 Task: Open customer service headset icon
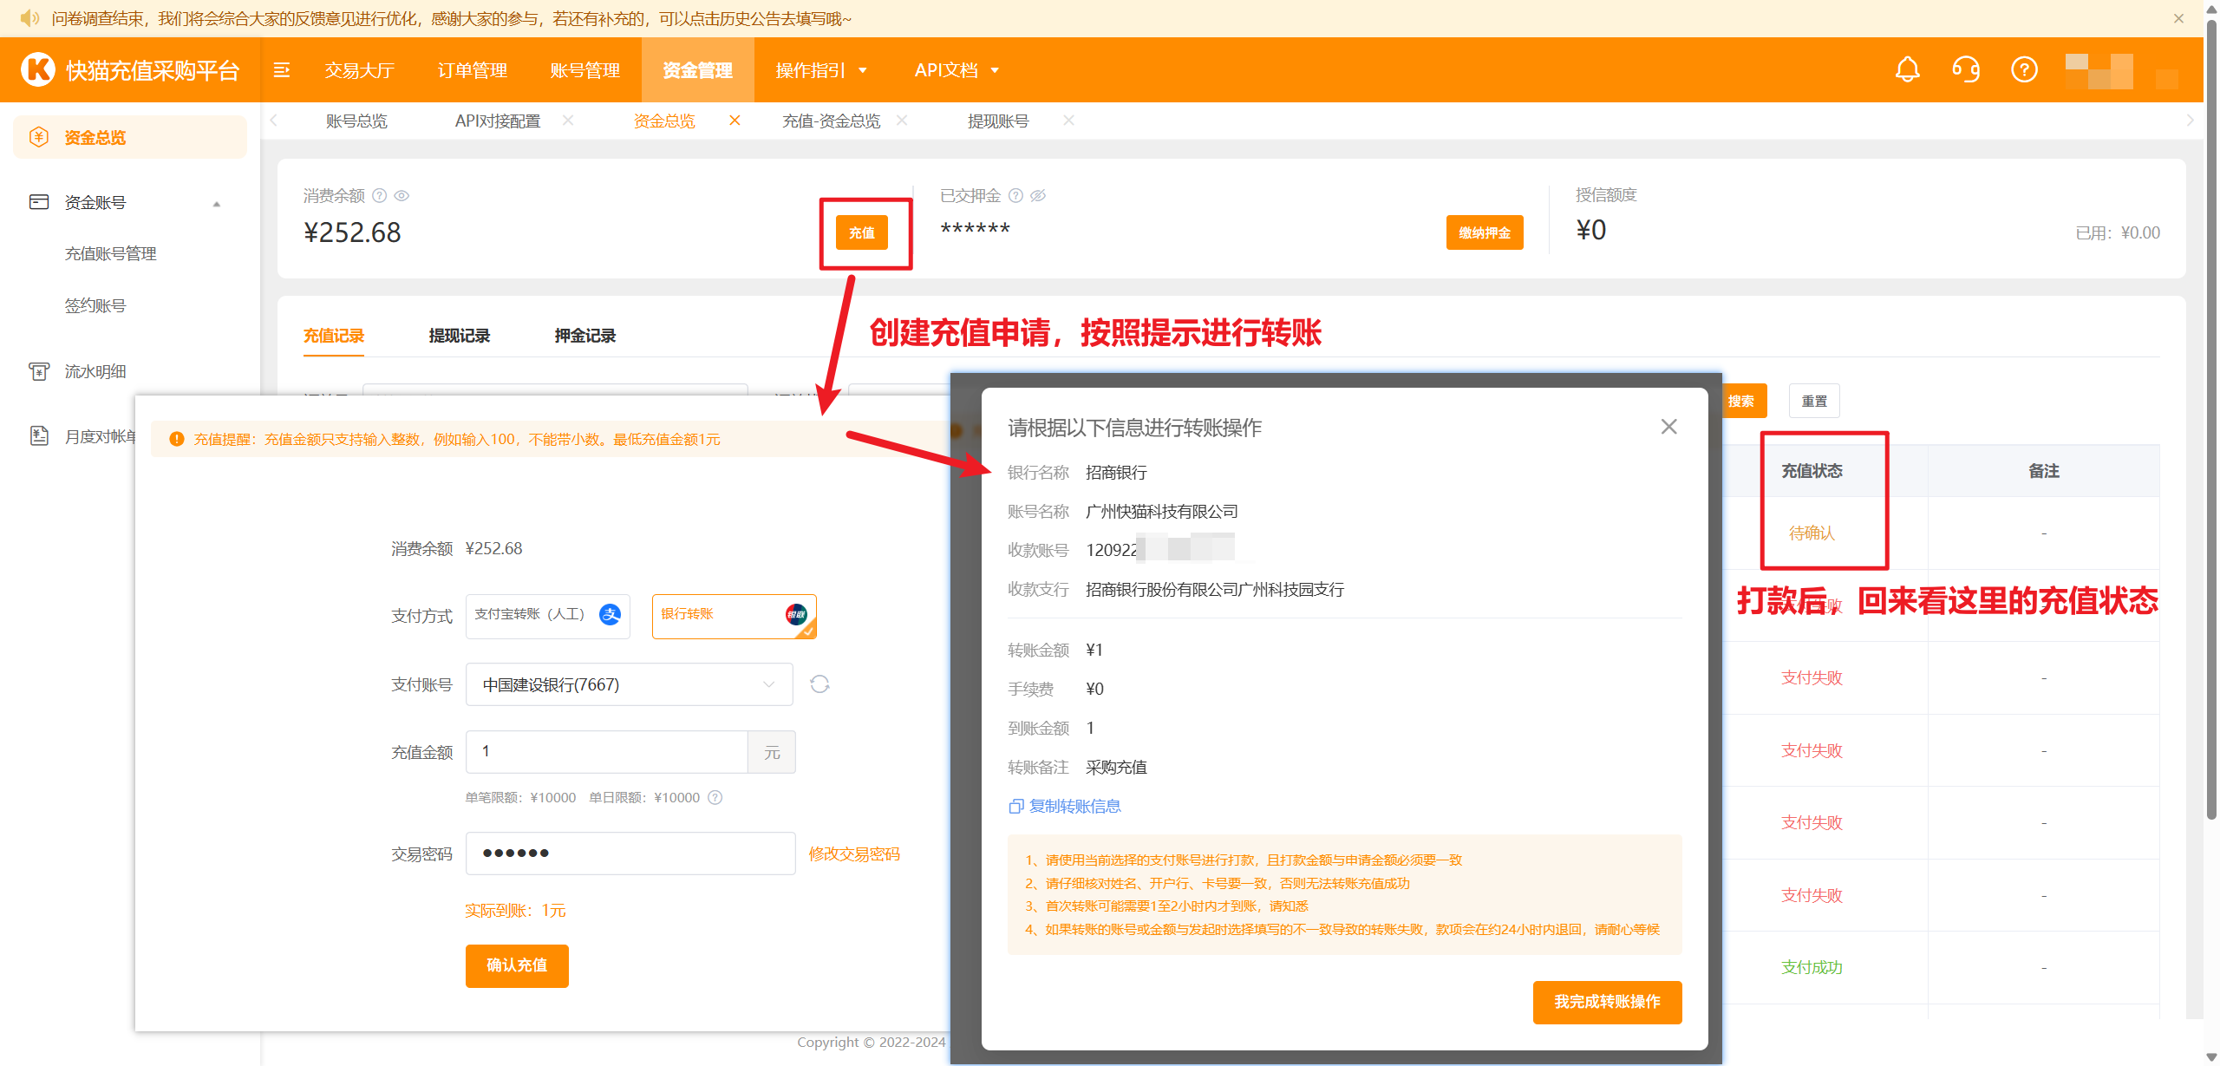(1966, 69)
